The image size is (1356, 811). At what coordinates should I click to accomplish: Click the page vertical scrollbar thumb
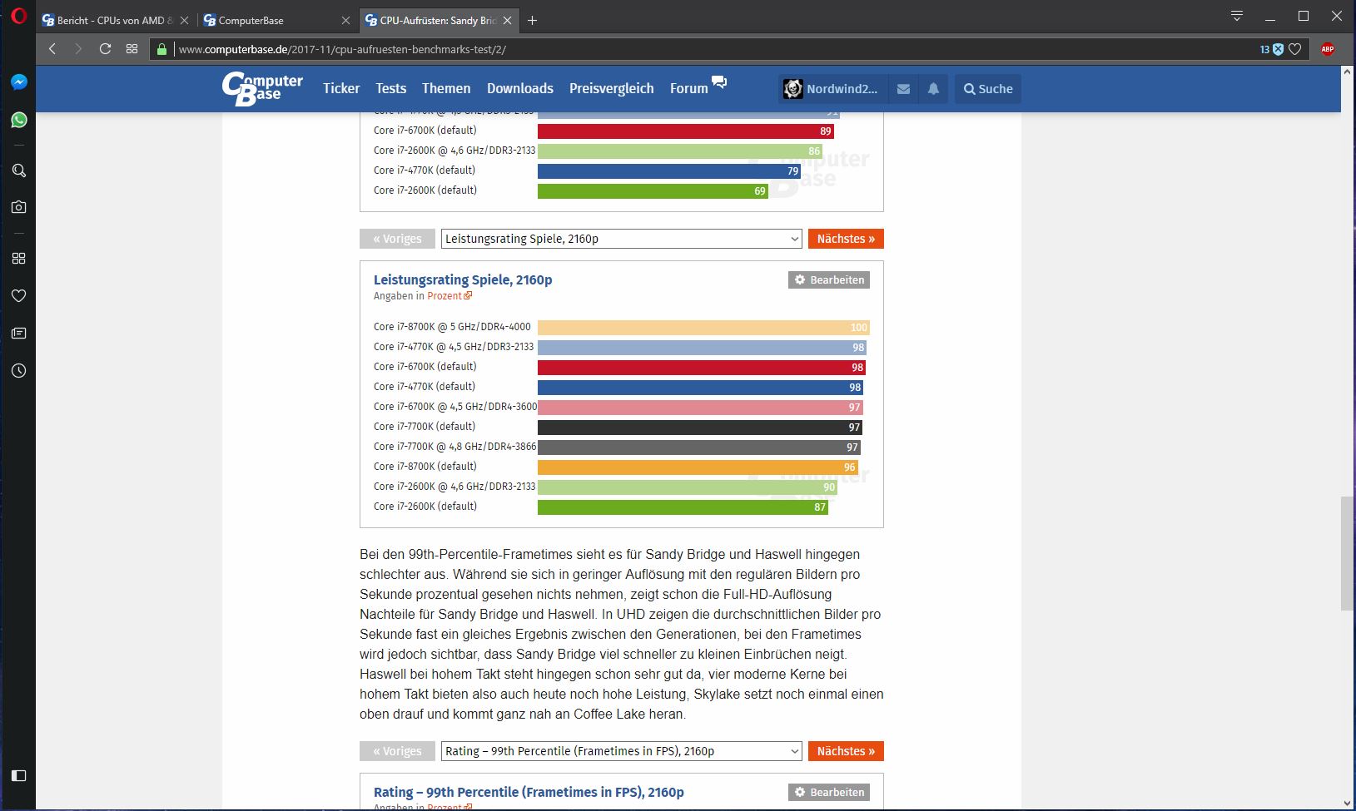[x=1348, y=554]
